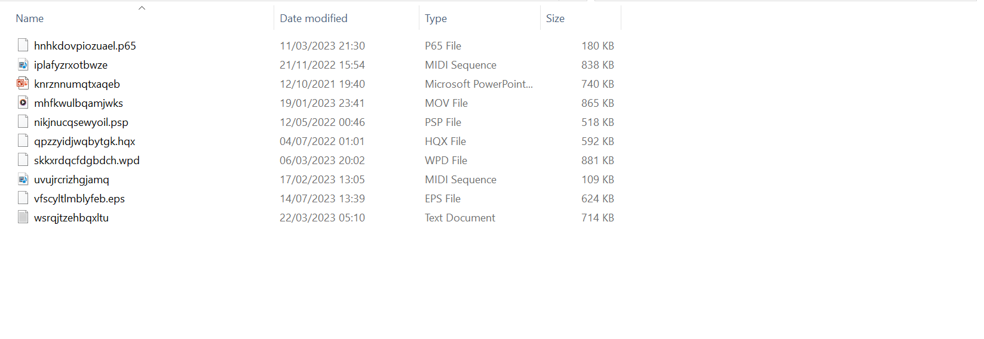Screen dimensions: 984x339
Task: Click the Microsoft PowerPoint type cell
Action: click(x=479, y=84)
